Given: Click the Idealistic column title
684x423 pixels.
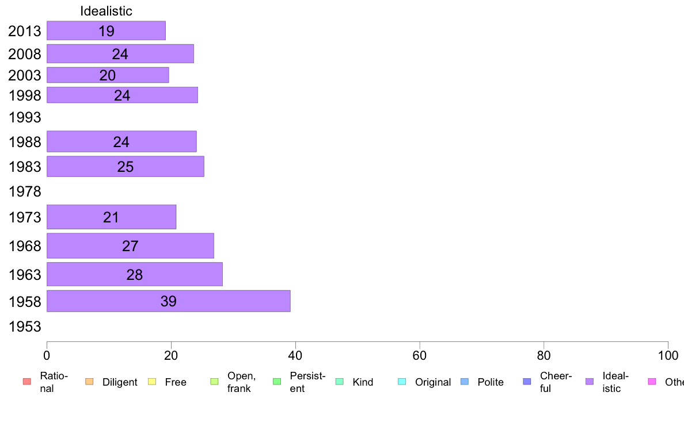Looking at the screenshot, I should click(x=106, y=11).
